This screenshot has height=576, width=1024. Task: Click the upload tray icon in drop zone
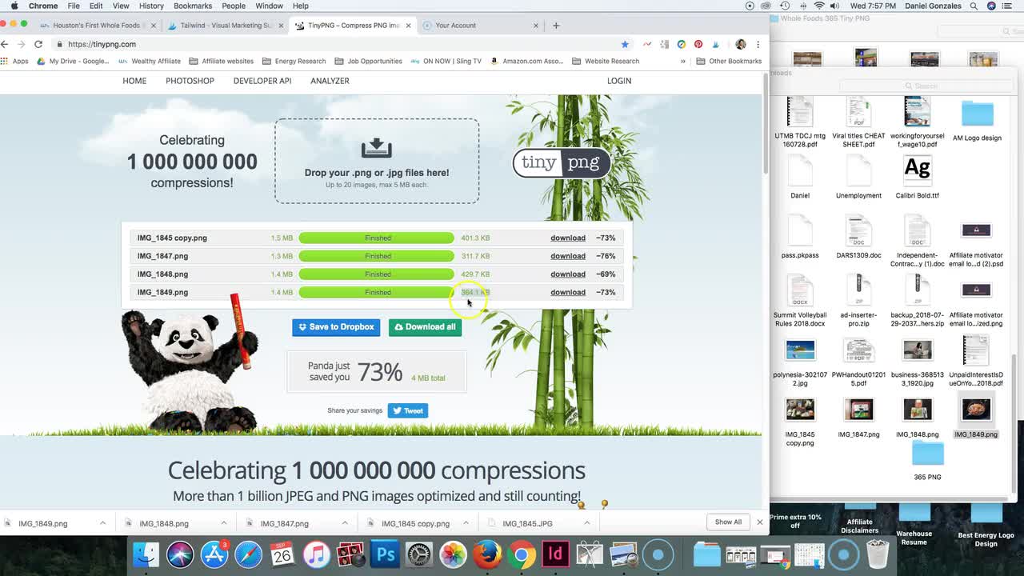(x=376, y=148)
